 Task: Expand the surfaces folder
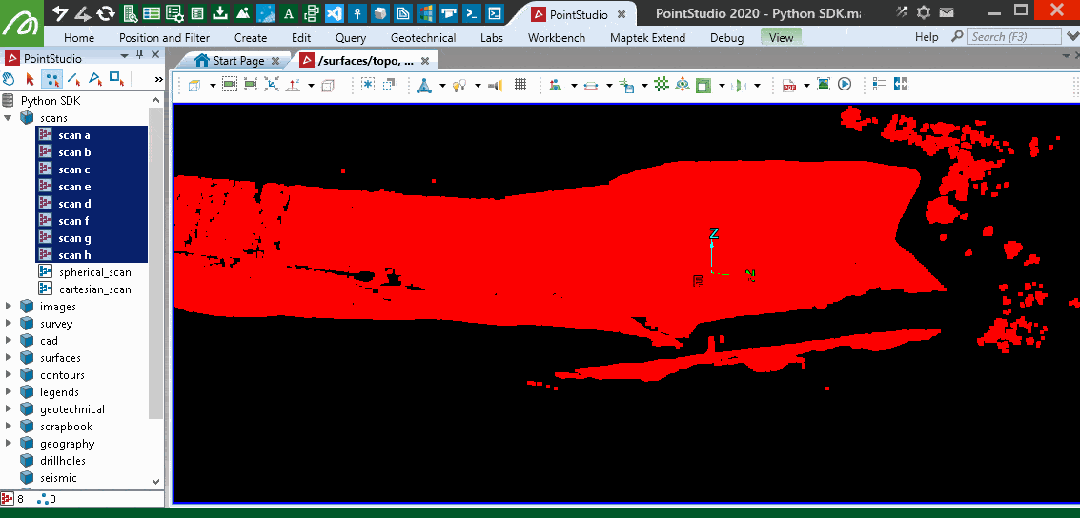pos(9,358)
